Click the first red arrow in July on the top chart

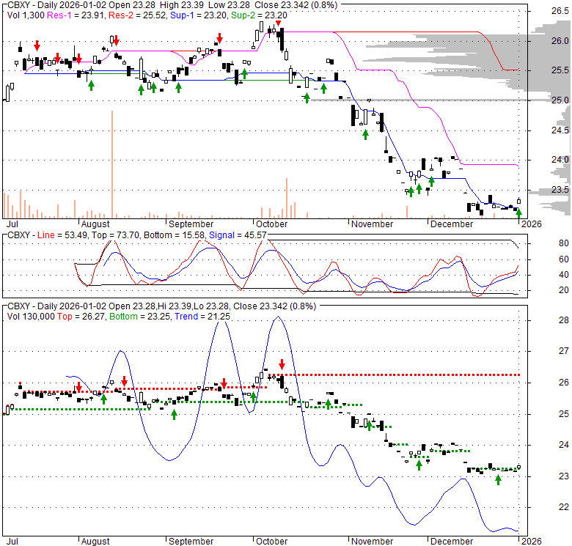[x=37, y=46]
